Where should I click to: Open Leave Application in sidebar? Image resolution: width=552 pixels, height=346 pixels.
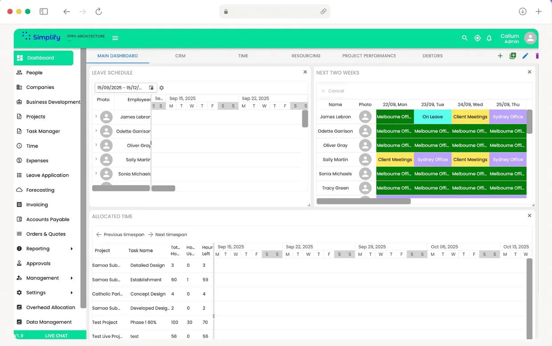(47, 175)
